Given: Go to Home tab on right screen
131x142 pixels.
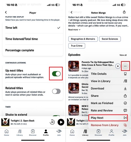Looking at the screenshot, I should tap(72, 133).
